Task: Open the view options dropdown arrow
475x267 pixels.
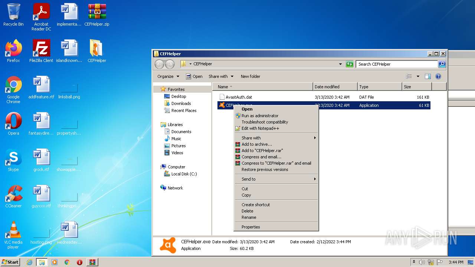Action: [418, 76]
